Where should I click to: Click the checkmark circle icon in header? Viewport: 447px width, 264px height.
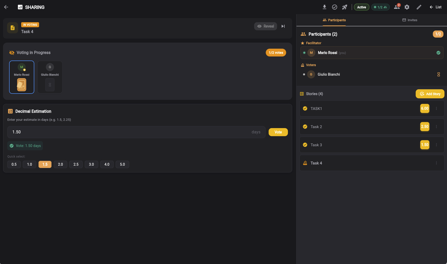(335, 7)
